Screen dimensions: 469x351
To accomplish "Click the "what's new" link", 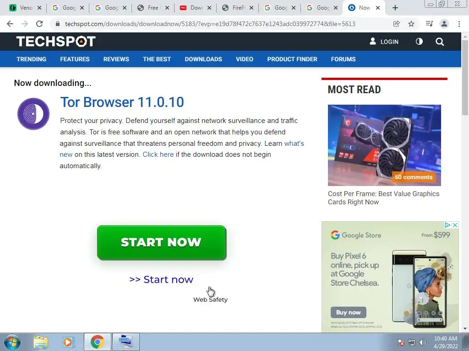I will [294, 143].
